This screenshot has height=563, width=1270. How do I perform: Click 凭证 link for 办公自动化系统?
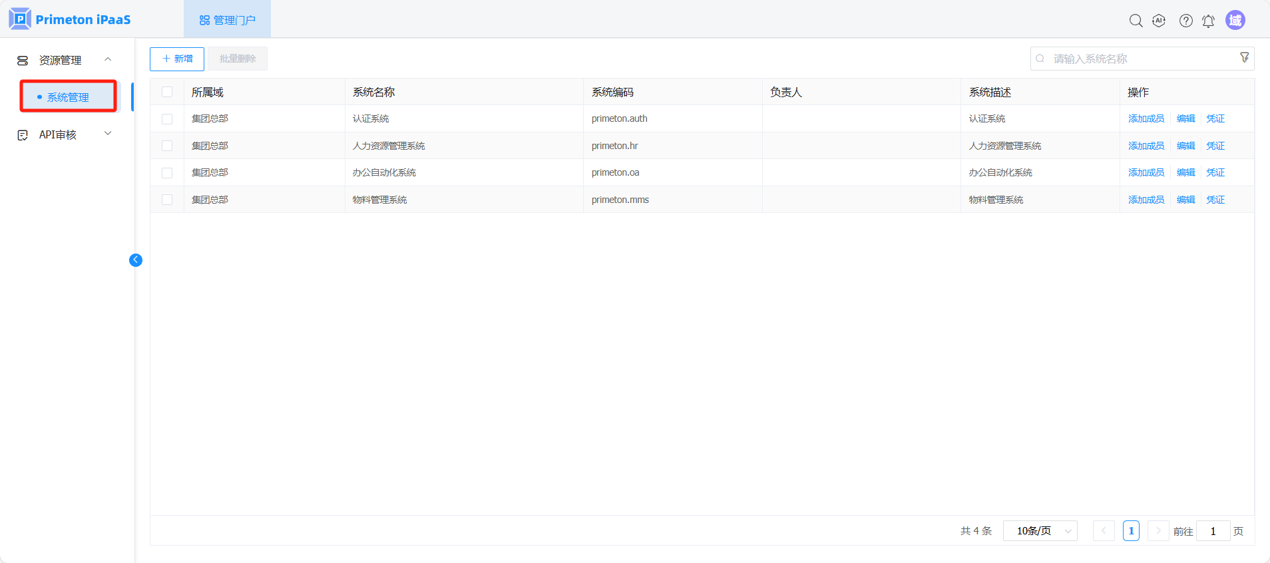click(x=1215, y=172)
